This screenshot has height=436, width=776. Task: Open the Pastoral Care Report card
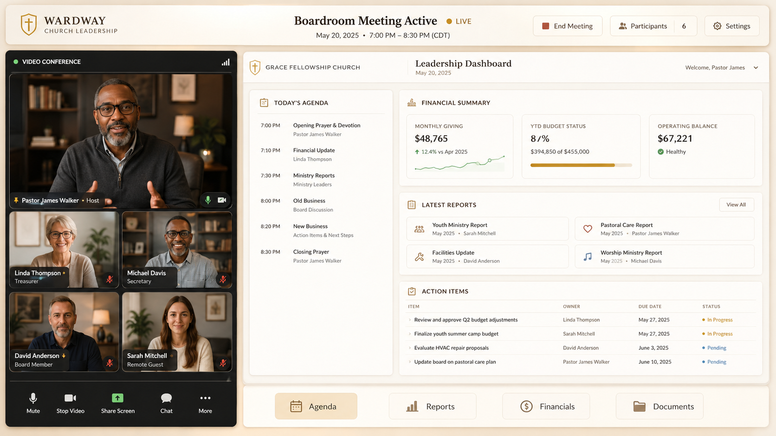tap(665, 229)
